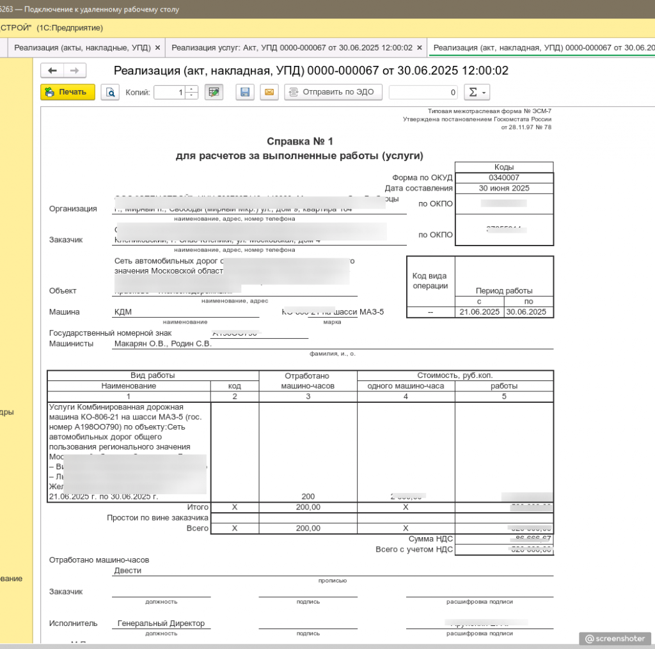Click the Простои по вине заказчика label
Image resolution: width=655 pixels, height=649 pixels.
pos(157,518)
